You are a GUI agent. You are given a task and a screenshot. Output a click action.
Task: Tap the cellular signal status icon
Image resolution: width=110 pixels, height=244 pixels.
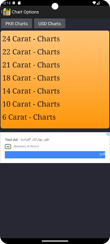(x=98, y=3)
